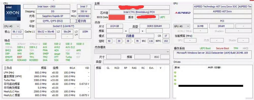Click the third green drive status icon
This screenshot has width=254, height=100.
coord(175,80)
